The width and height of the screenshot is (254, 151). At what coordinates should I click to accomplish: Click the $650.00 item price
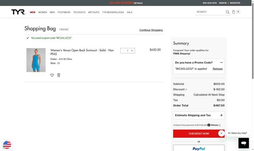pyautogui.click(x=155, y=50)
